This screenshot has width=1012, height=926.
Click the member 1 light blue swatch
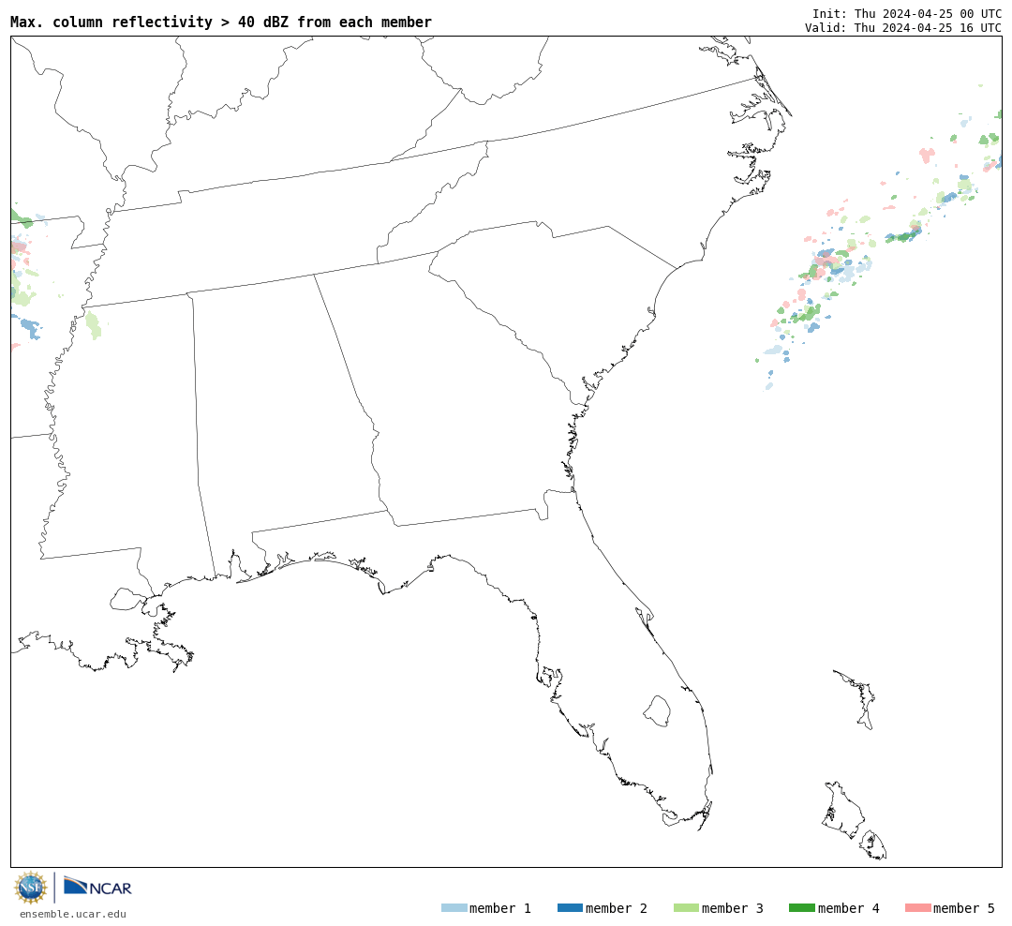454,908
